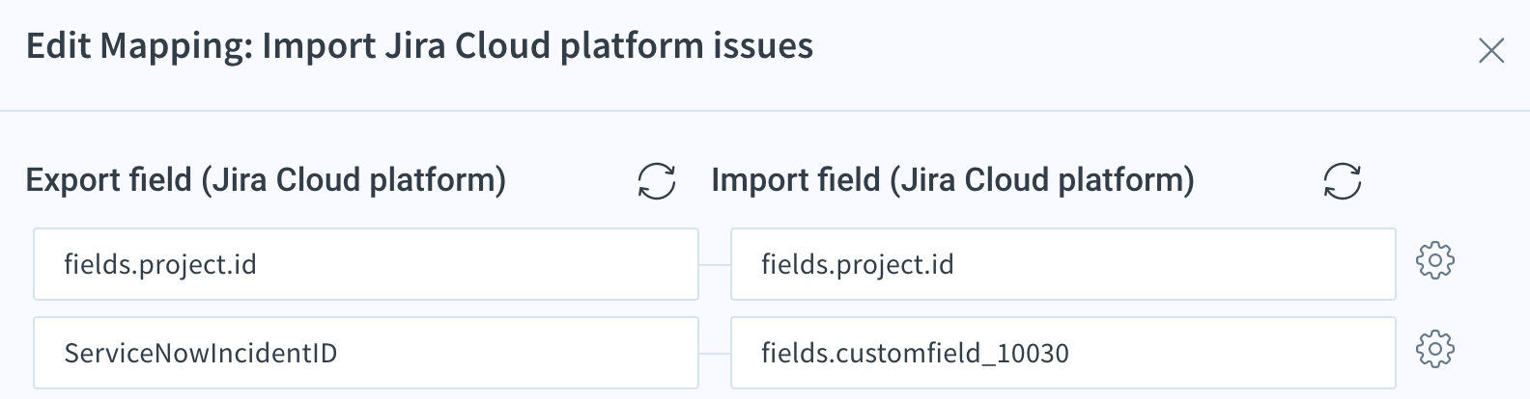The image size is (1530, 399).
Task: Refresh the Export field list
Action: point(657,181)
